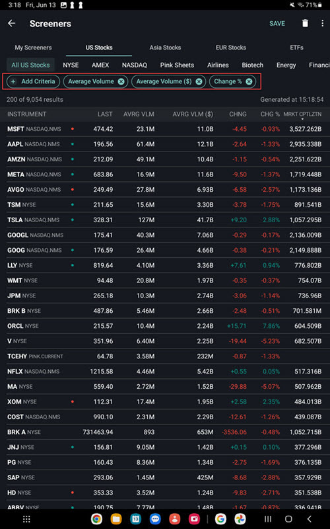Switch to the ETFs tab
The width and height of the screenshot is (330, 529).
click(296, 48)
